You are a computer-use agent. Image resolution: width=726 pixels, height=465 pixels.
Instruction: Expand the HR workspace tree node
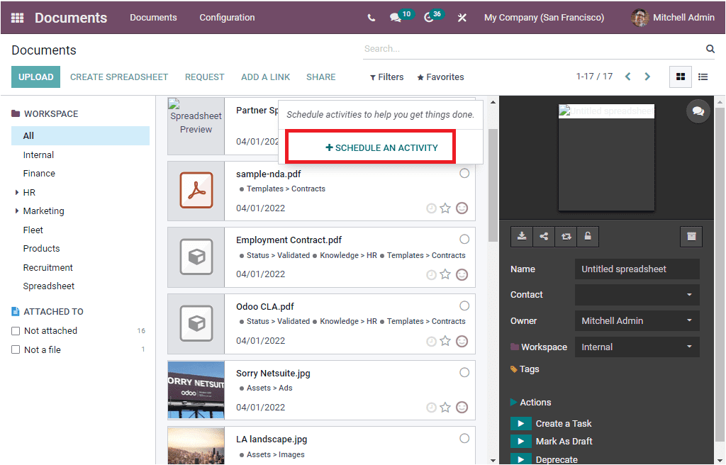point(17,192)
